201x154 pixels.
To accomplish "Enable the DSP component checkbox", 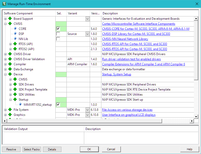I will point(58,34).
